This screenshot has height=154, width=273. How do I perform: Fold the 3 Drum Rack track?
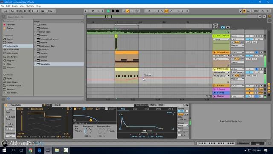click(x=214, y=52)
